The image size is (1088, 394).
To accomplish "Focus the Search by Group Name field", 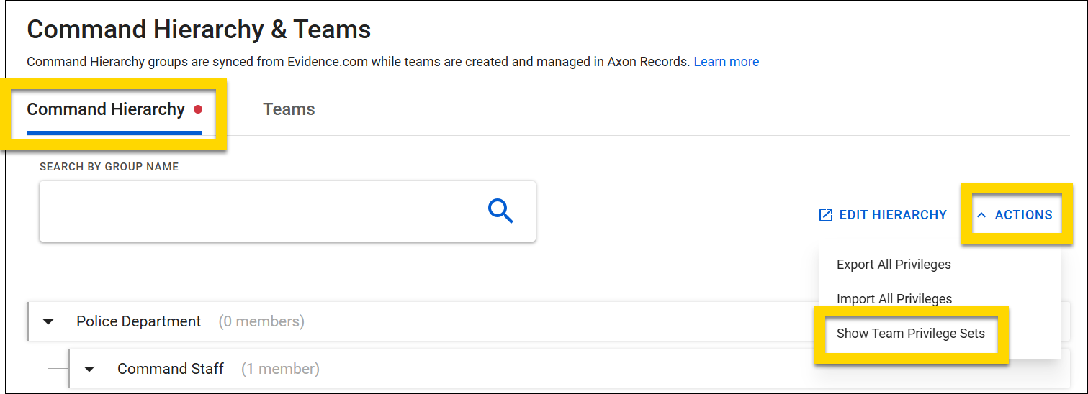I will click(259, 211).
